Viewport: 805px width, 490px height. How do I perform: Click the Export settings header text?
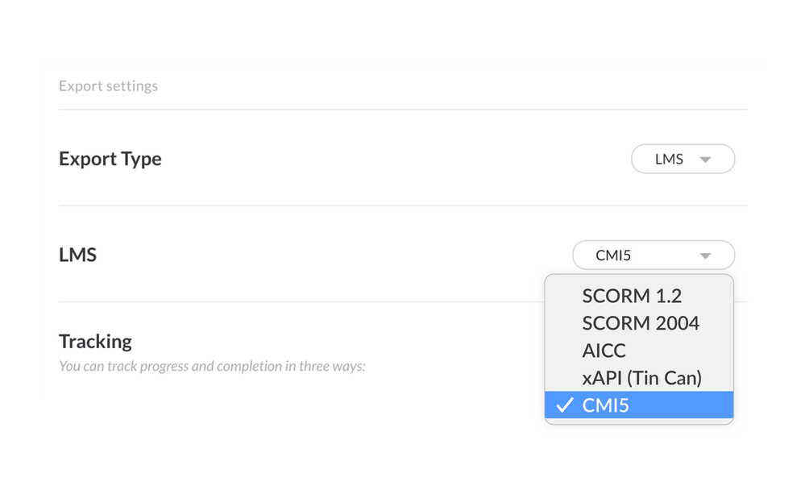[108, 86]
